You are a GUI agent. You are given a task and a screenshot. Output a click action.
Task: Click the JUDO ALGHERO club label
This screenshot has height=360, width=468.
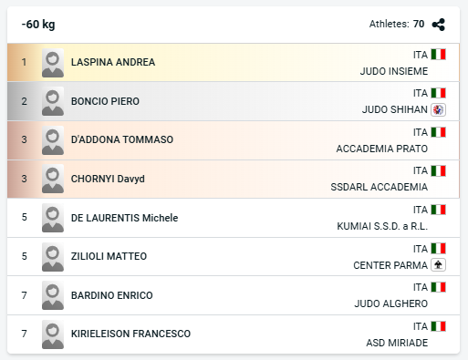click(x=391, y=303)
